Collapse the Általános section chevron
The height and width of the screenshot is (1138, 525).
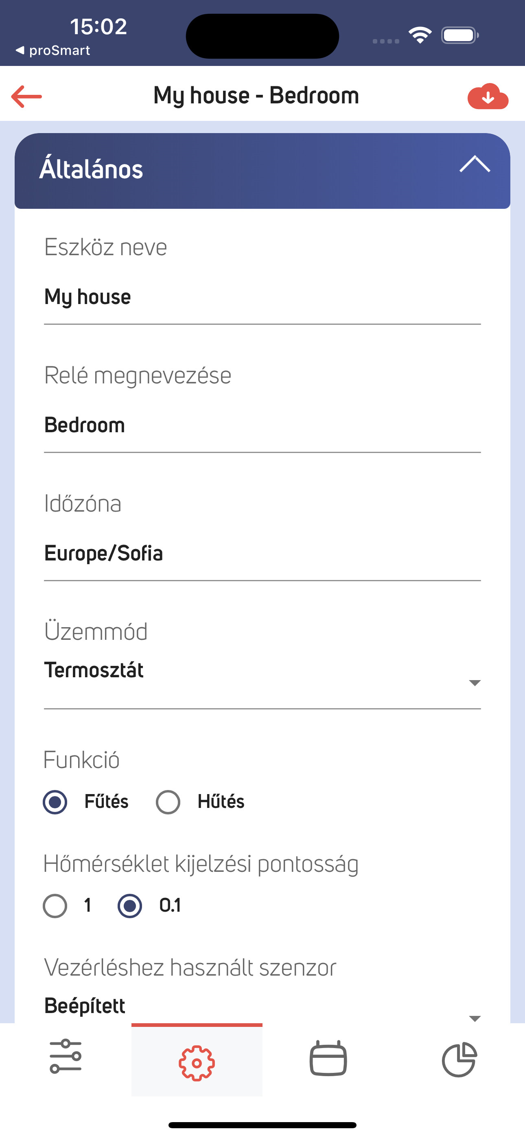click(x=475, y=164)
